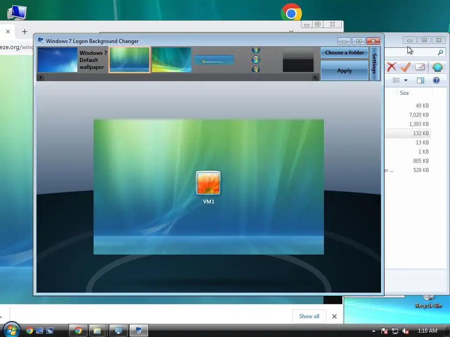Screen dimensions: 450x337
Task: Click the envelope icon in Explorer toolbar
Action: (420, 67)
